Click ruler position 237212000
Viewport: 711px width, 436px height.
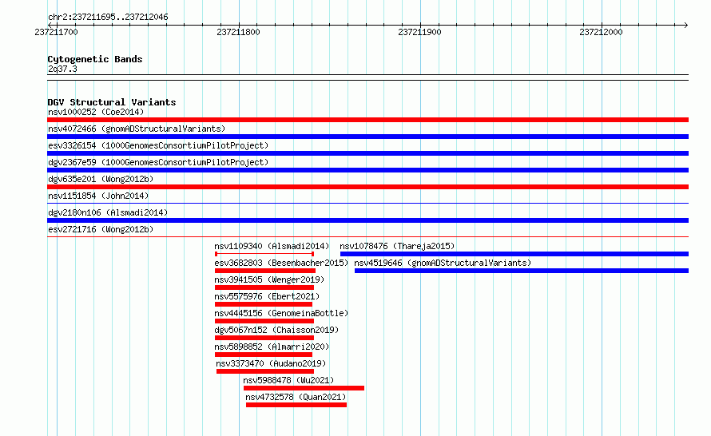coord(601,32)
